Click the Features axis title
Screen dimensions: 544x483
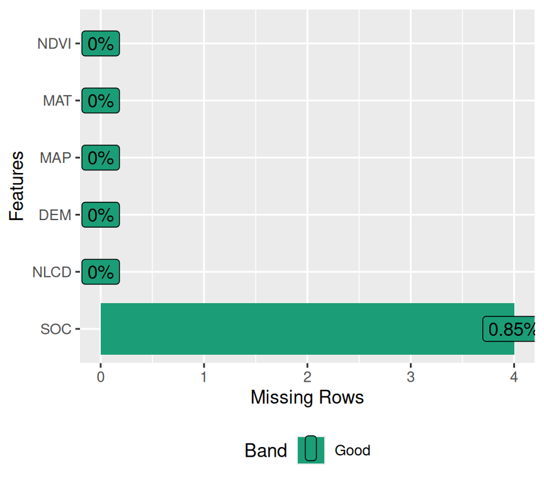point(17,186)
